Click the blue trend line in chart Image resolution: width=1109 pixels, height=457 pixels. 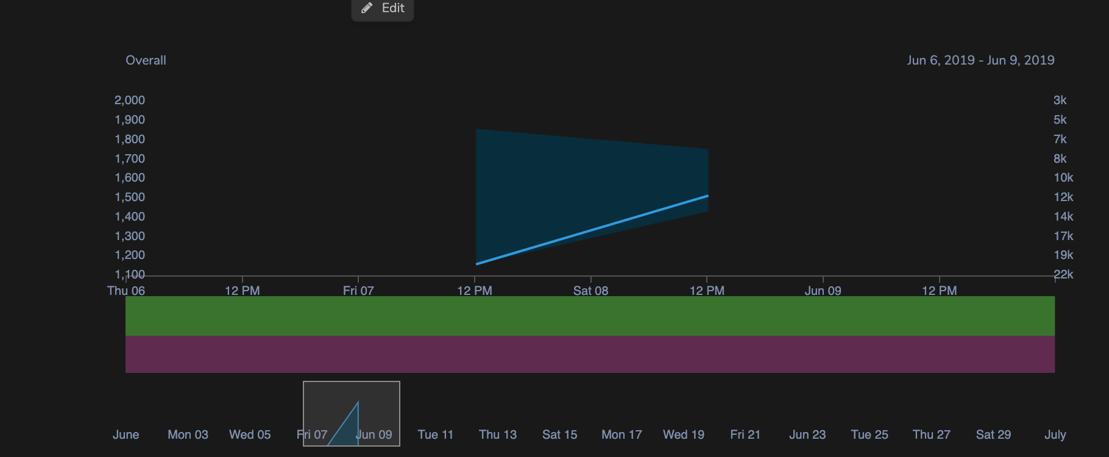click(x=592, y=230)
